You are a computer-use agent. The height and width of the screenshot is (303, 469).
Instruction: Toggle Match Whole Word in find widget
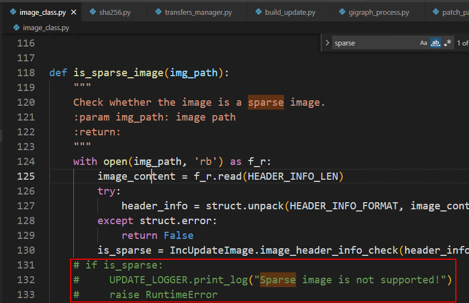pyautogui.click(x=436, y=43)
